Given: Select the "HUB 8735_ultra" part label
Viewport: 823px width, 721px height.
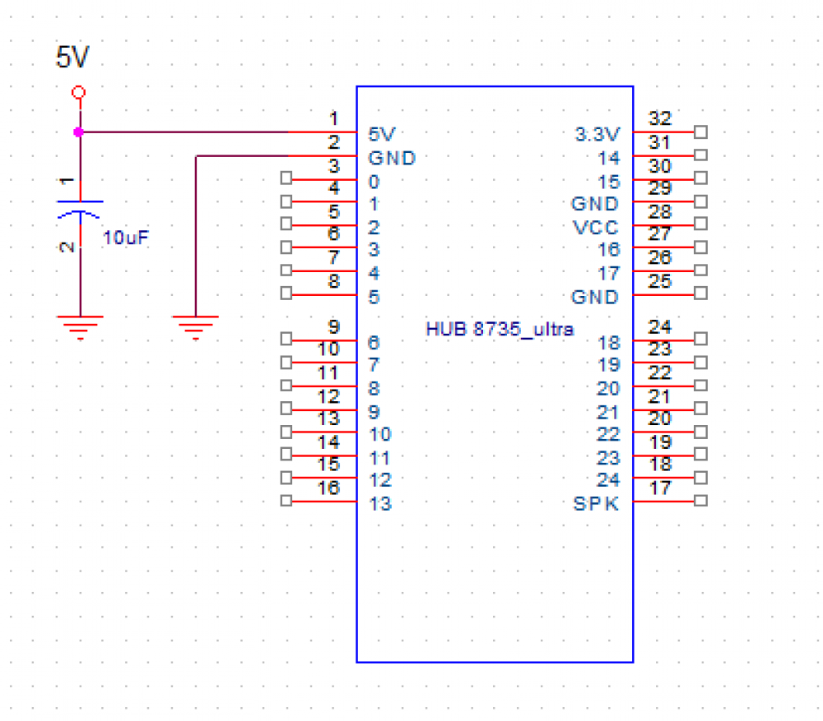Looking at the screenshot, I should coord(500,330).
